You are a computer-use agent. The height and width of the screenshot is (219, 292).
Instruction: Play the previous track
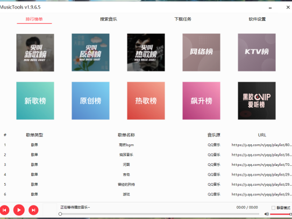pyautogui.click(x=4, y=210)
